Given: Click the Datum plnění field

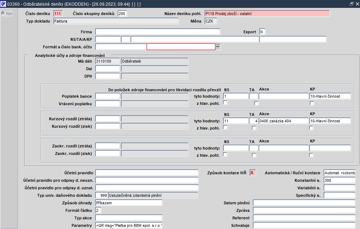Looking at the screenshot, I should pos(304,203).
